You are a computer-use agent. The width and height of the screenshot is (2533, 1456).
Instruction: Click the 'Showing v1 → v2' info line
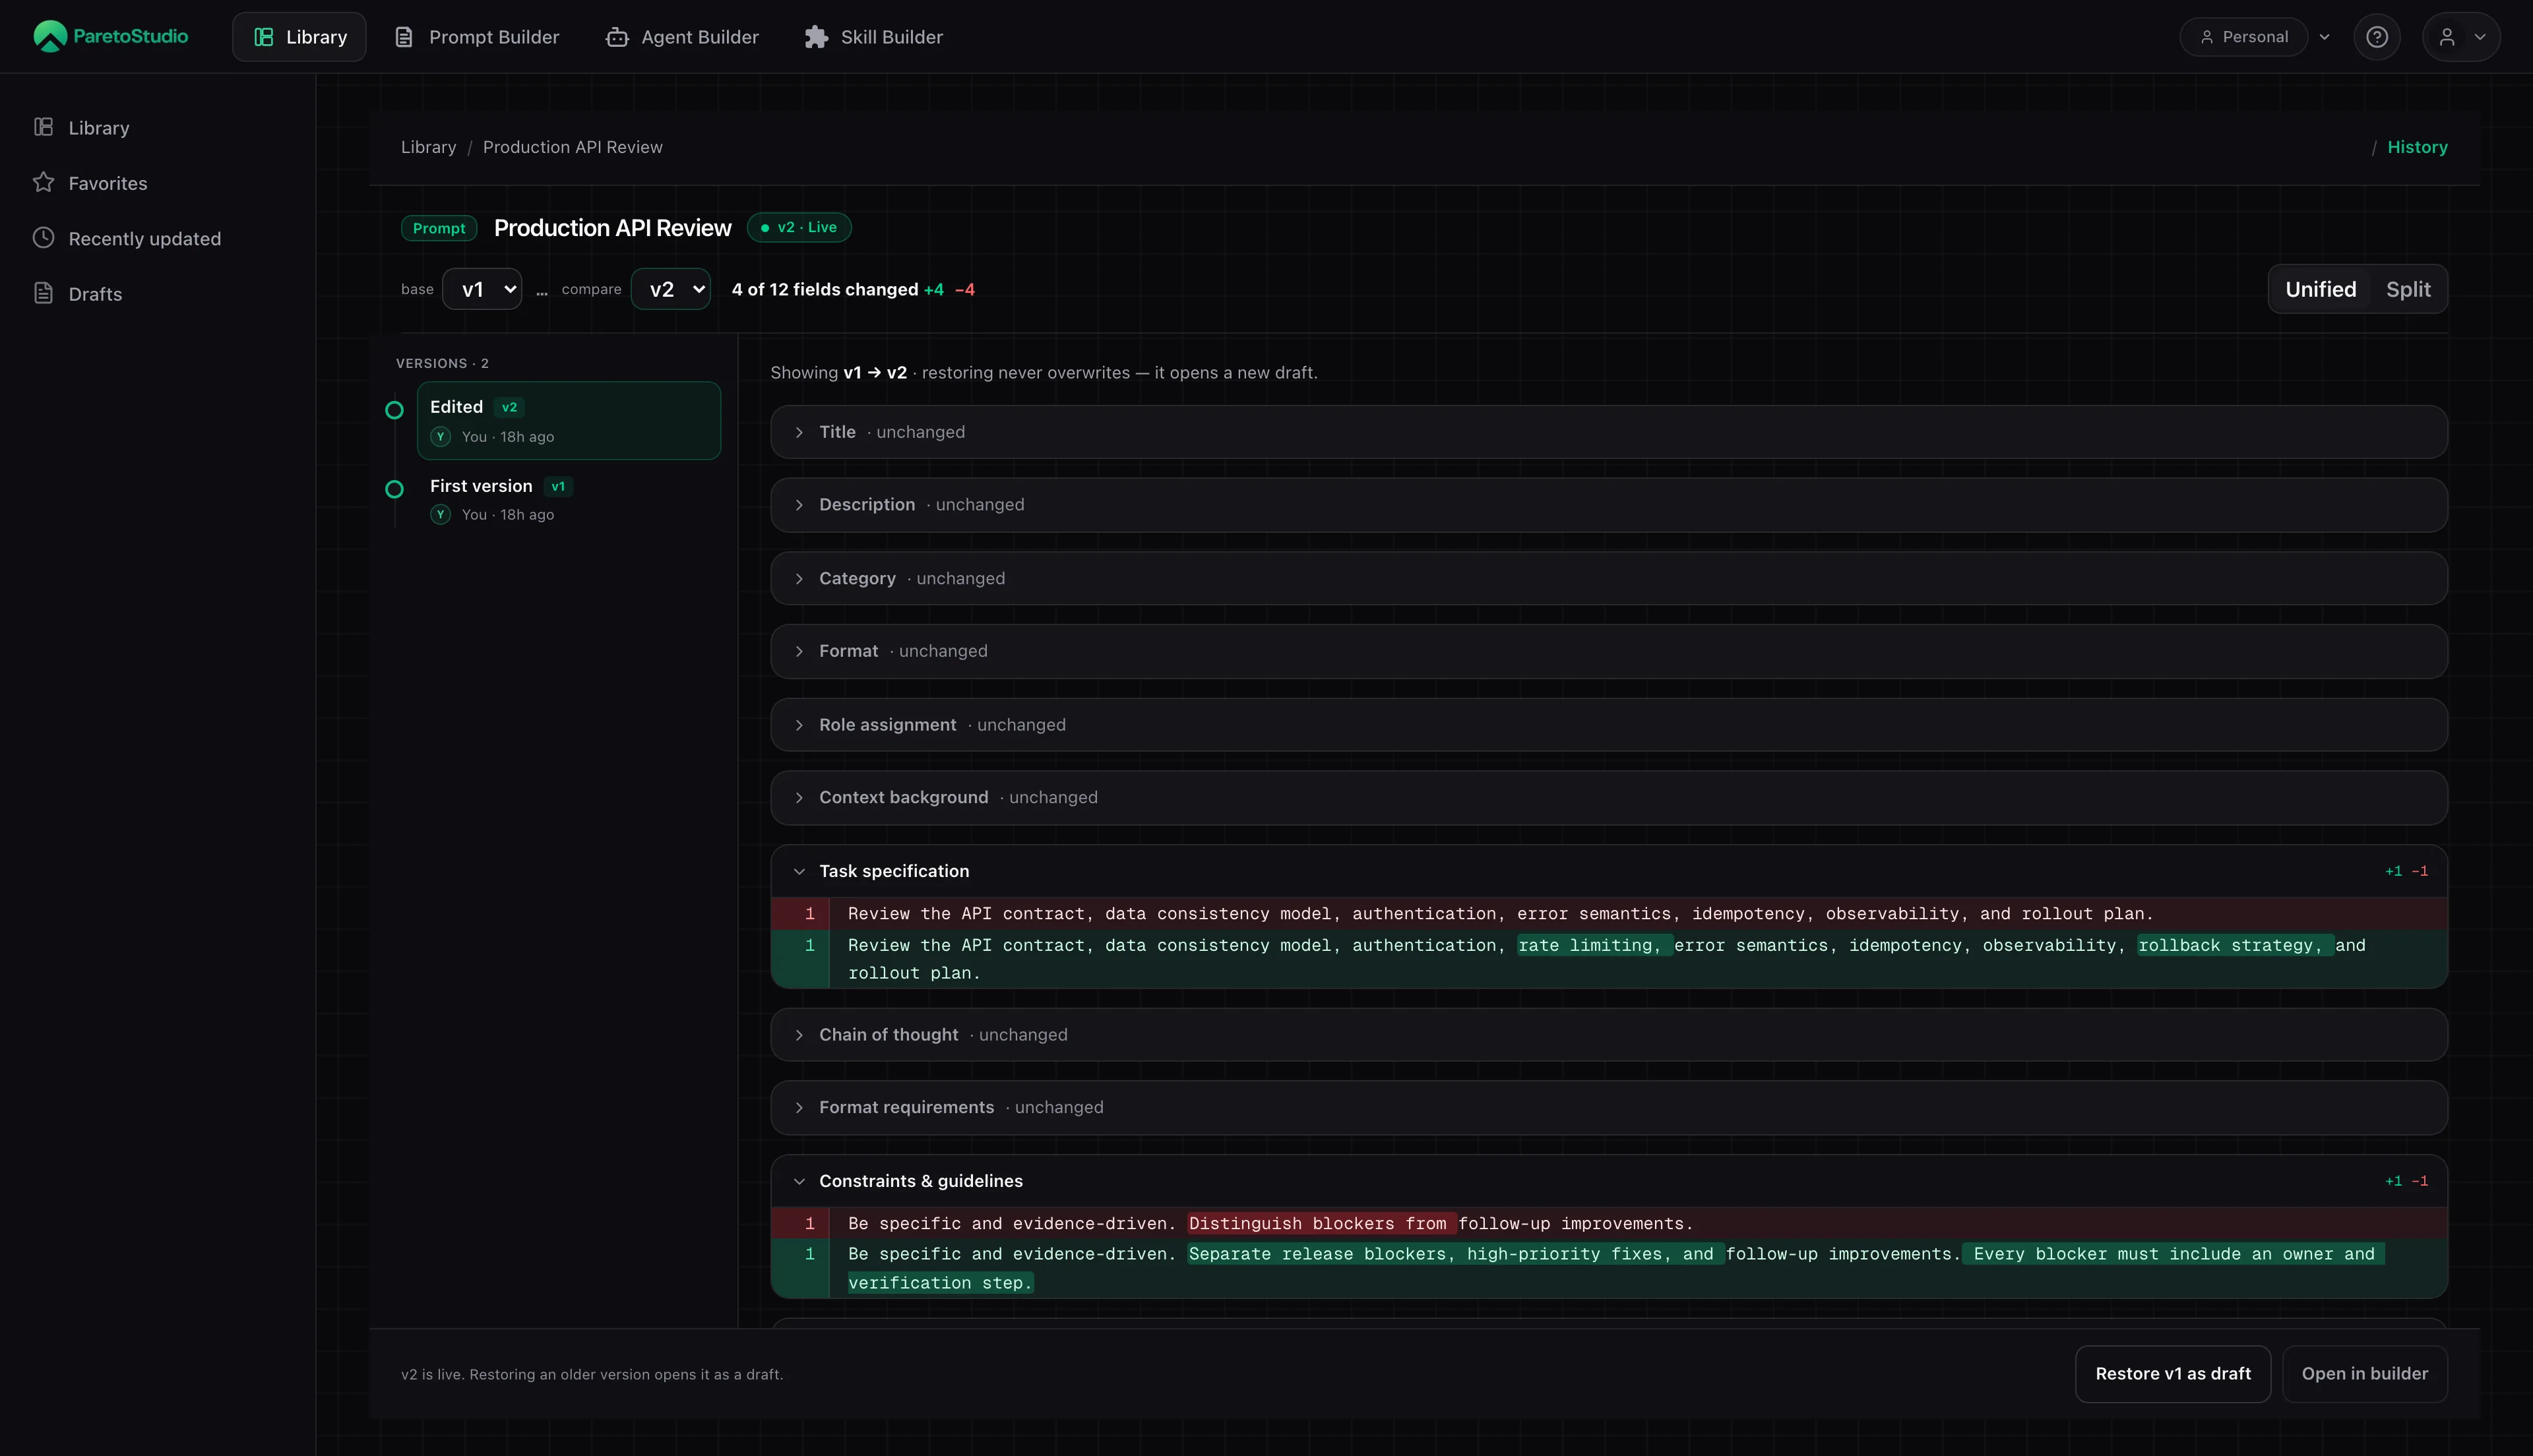(x=1043, y=373)
